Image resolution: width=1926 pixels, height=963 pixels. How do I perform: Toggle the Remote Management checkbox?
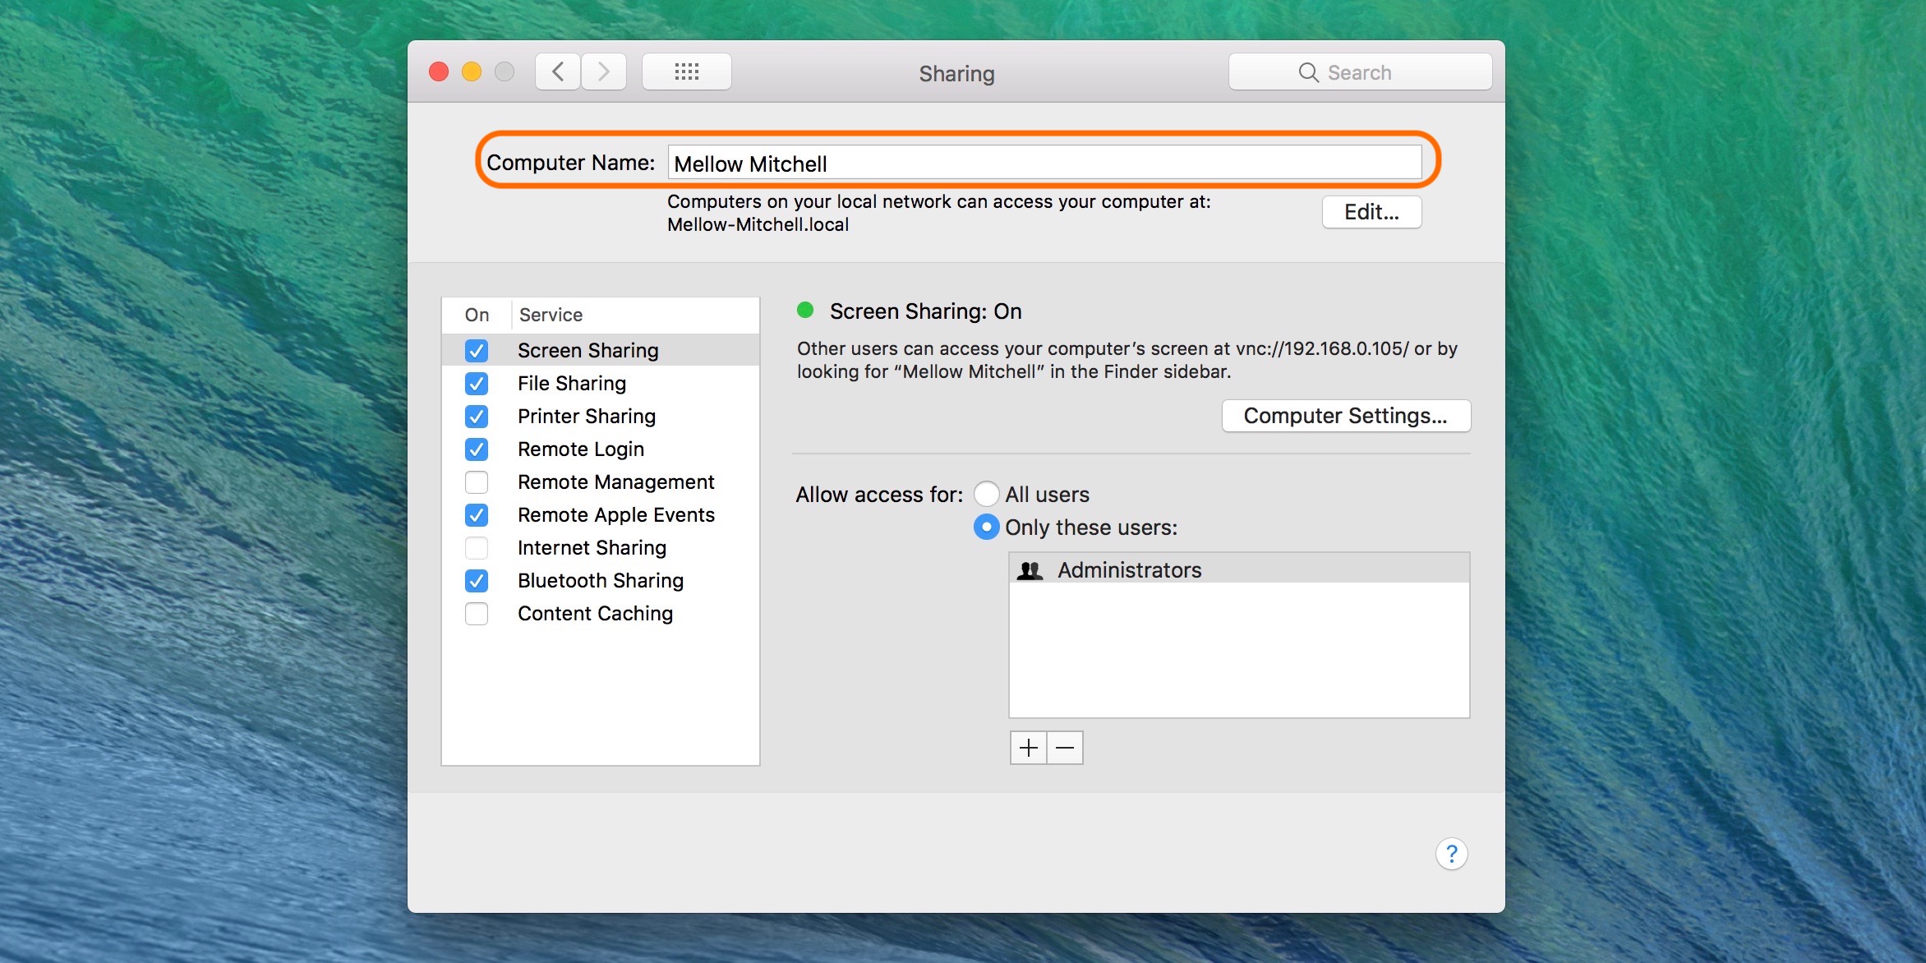(477, 481)
